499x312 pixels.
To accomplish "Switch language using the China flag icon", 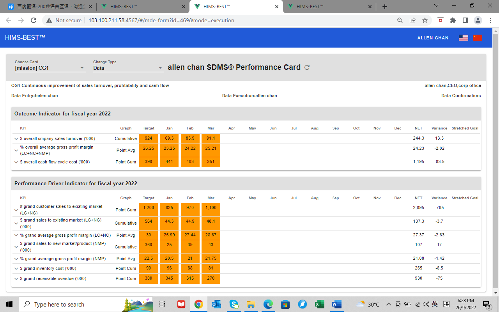I will coord(478,38).
